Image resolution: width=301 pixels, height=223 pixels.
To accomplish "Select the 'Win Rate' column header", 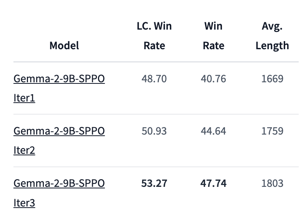I will point(213,36).
